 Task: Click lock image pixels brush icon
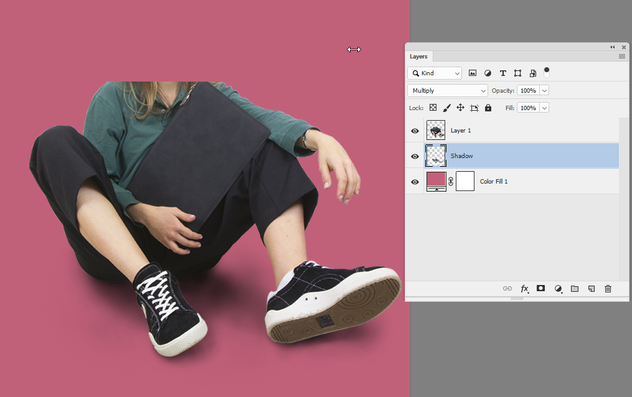[446, 108]
